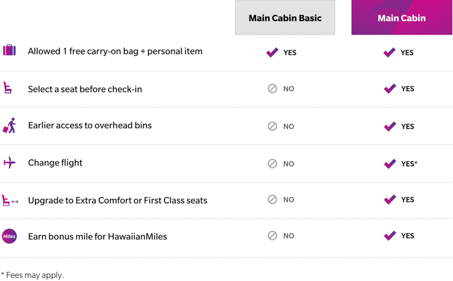Click Upgrade to Extra Comfort or First Class text
This screenshot has height=281, width=453.
[x=117, y=200]
